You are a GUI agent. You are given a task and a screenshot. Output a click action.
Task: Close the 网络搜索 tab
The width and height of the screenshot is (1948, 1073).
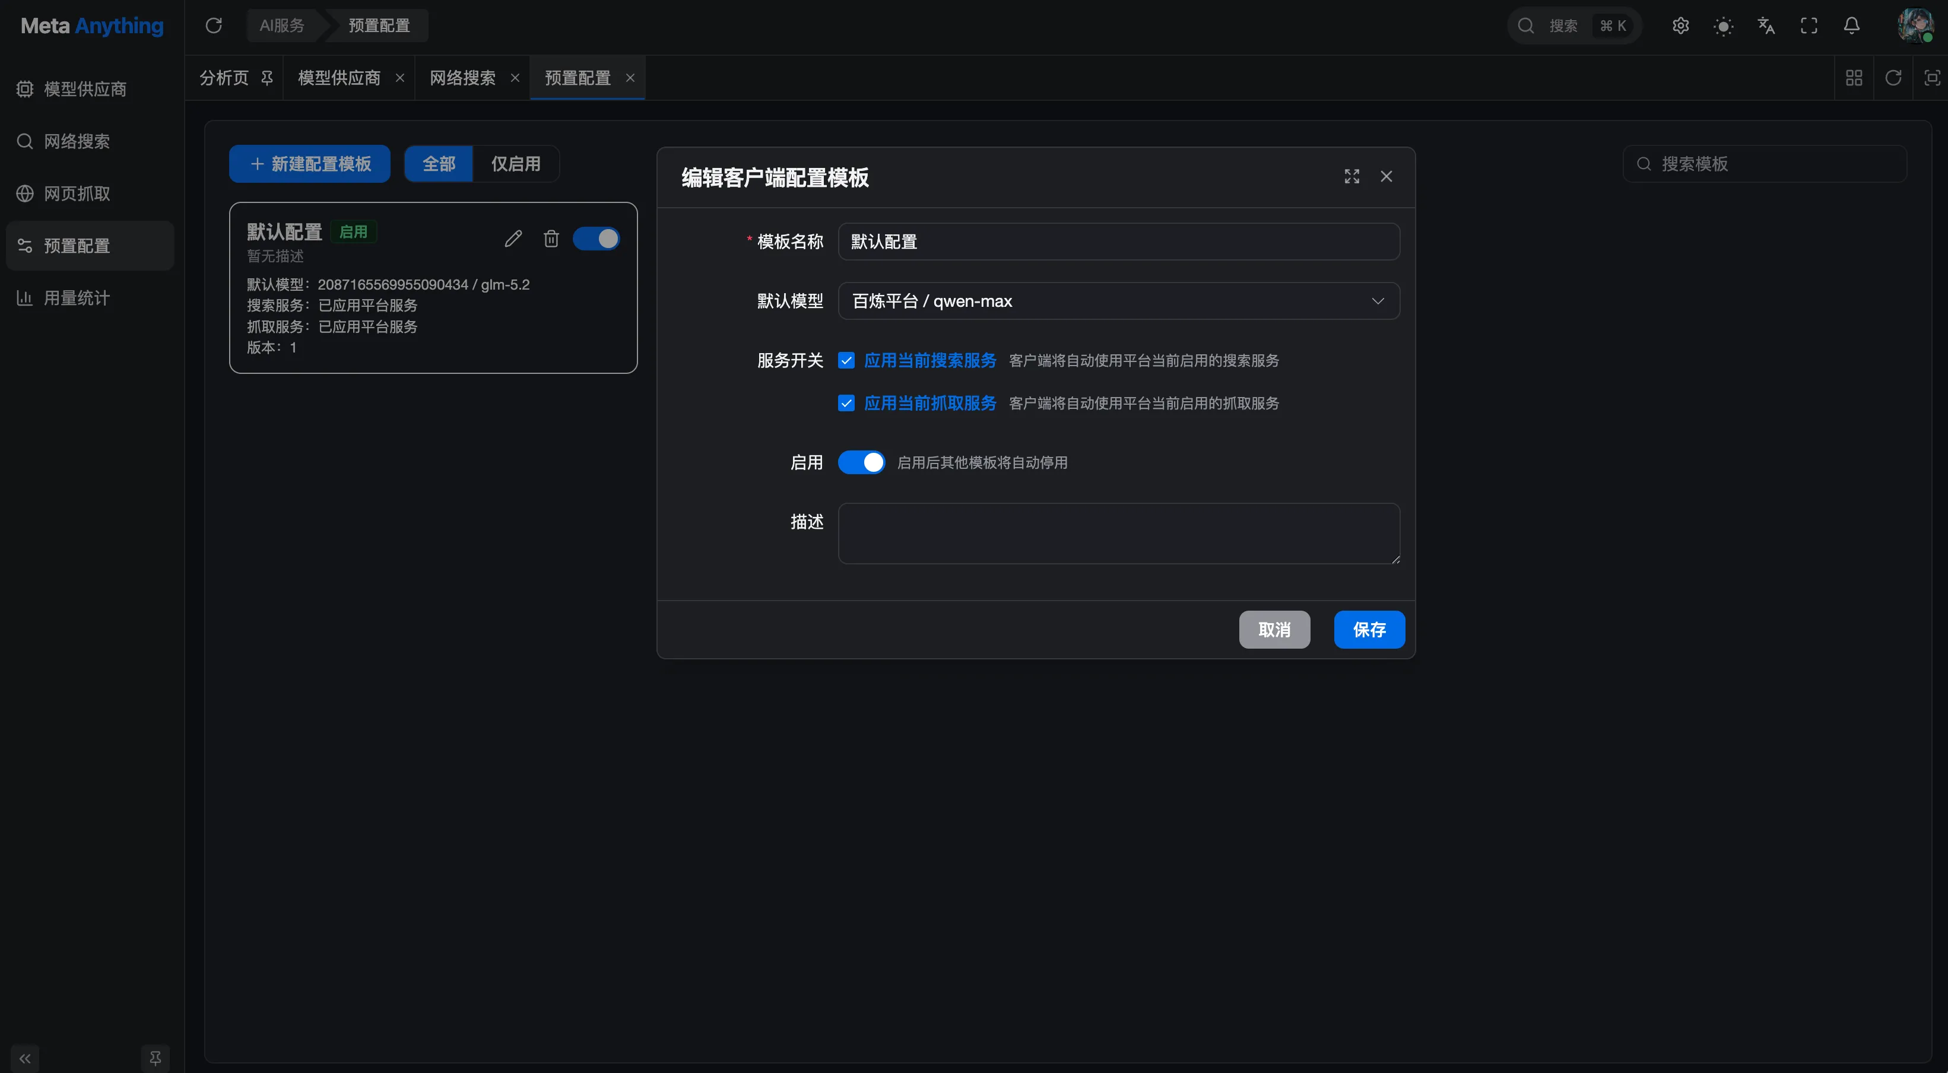coord(515,78)
